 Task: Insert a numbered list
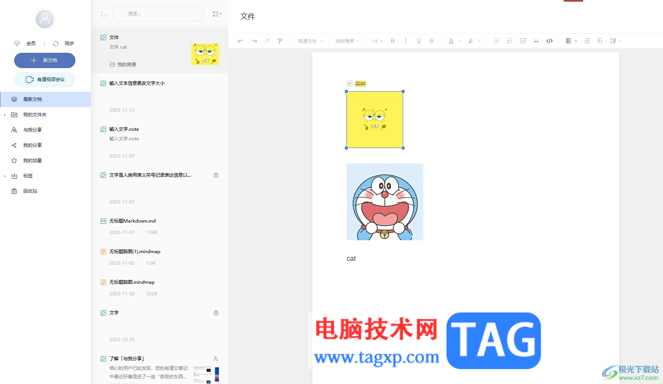pos(509,41)
